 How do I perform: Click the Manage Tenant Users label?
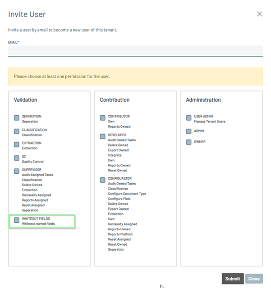click(210, 121)
